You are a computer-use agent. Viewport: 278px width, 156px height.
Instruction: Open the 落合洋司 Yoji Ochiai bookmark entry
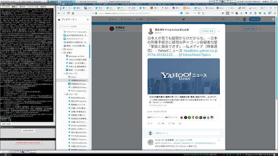click(x=78, y=101)
